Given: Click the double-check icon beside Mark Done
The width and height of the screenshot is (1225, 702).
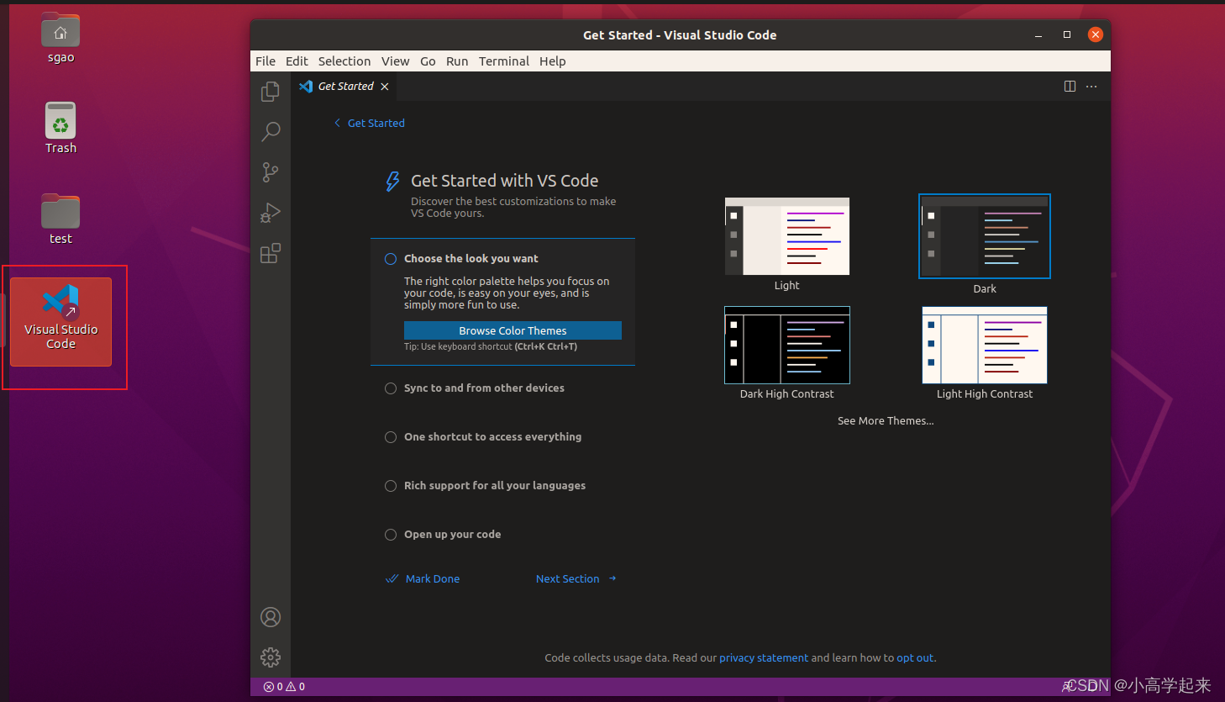Looking at the screenshot, I should 392,578.
